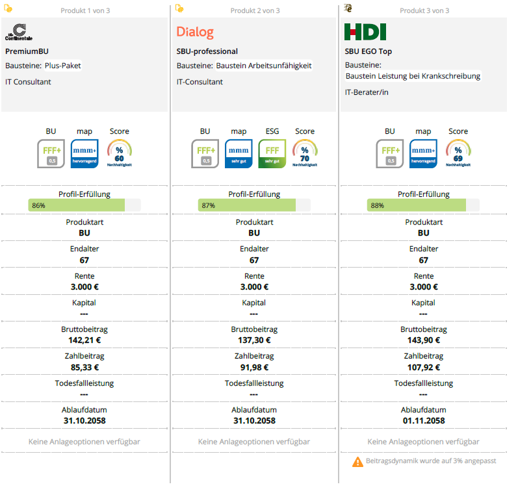Click the Continentale company logo

tap(19, 32)
